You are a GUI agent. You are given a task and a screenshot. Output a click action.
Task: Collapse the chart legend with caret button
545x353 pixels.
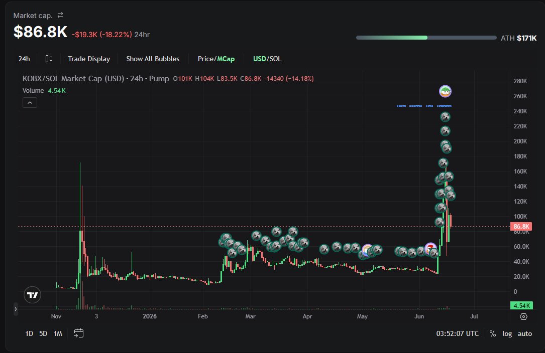click(30, 103)
